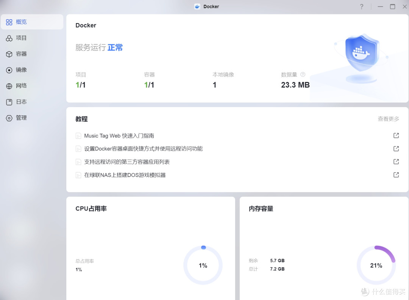Screen dimensions: 409x300
Task: Click the CPU usage 1% ring gauge
Action: [x=203, y=265]
